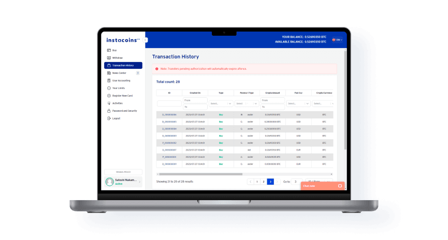
Task: Open the Type filter dropdown
Action: click(x=221, y=103)
